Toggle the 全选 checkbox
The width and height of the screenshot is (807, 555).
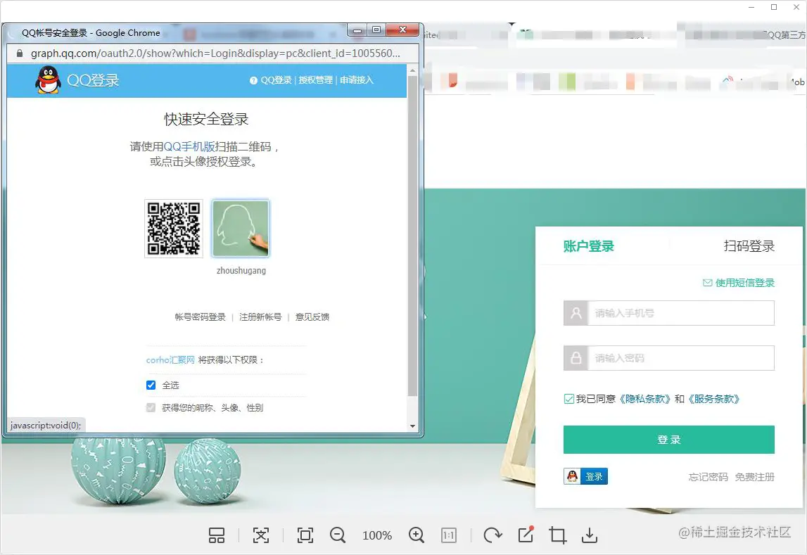tap(151, 385)
